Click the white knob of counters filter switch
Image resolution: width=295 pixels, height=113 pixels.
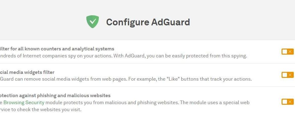285,51
